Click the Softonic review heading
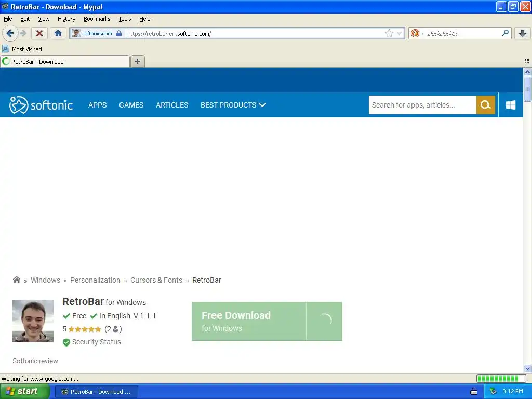Screen dimensions: 532x399 pos(35,361)
